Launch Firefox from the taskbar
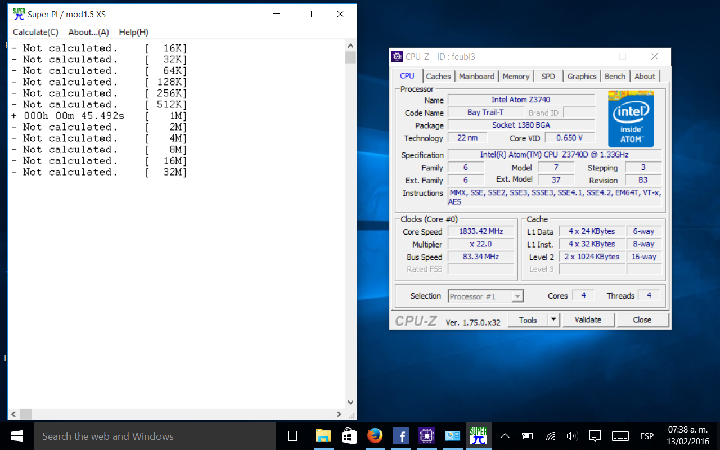Image resolution: width=720 pixels, height=450 pixels. (x=375, y=436)
